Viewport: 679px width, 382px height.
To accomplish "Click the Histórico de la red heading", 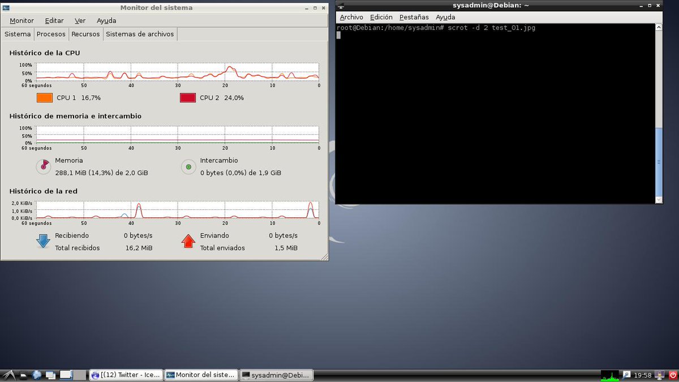I will click(43, 191).
